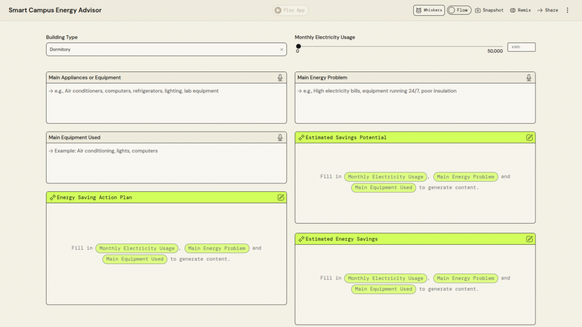Click Monthly Electricity Usage tag in Action Plan

click(137, 248)
